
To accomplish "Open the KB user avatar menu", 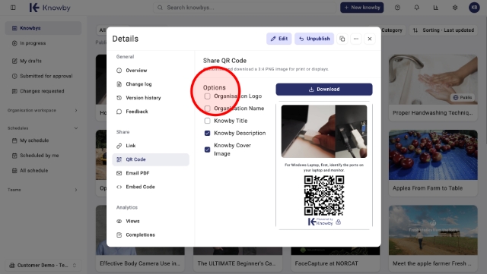I will [474, 8].
